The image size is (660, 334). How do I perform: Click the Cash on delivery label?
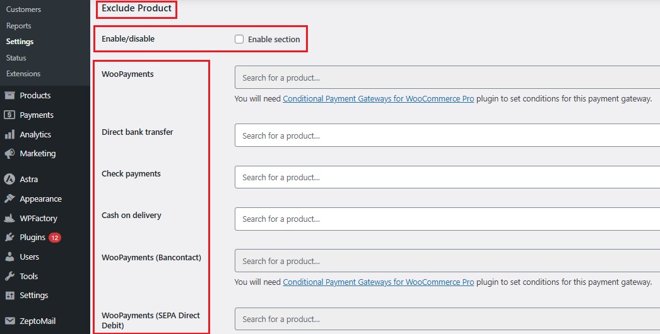(x=131, y=216)
